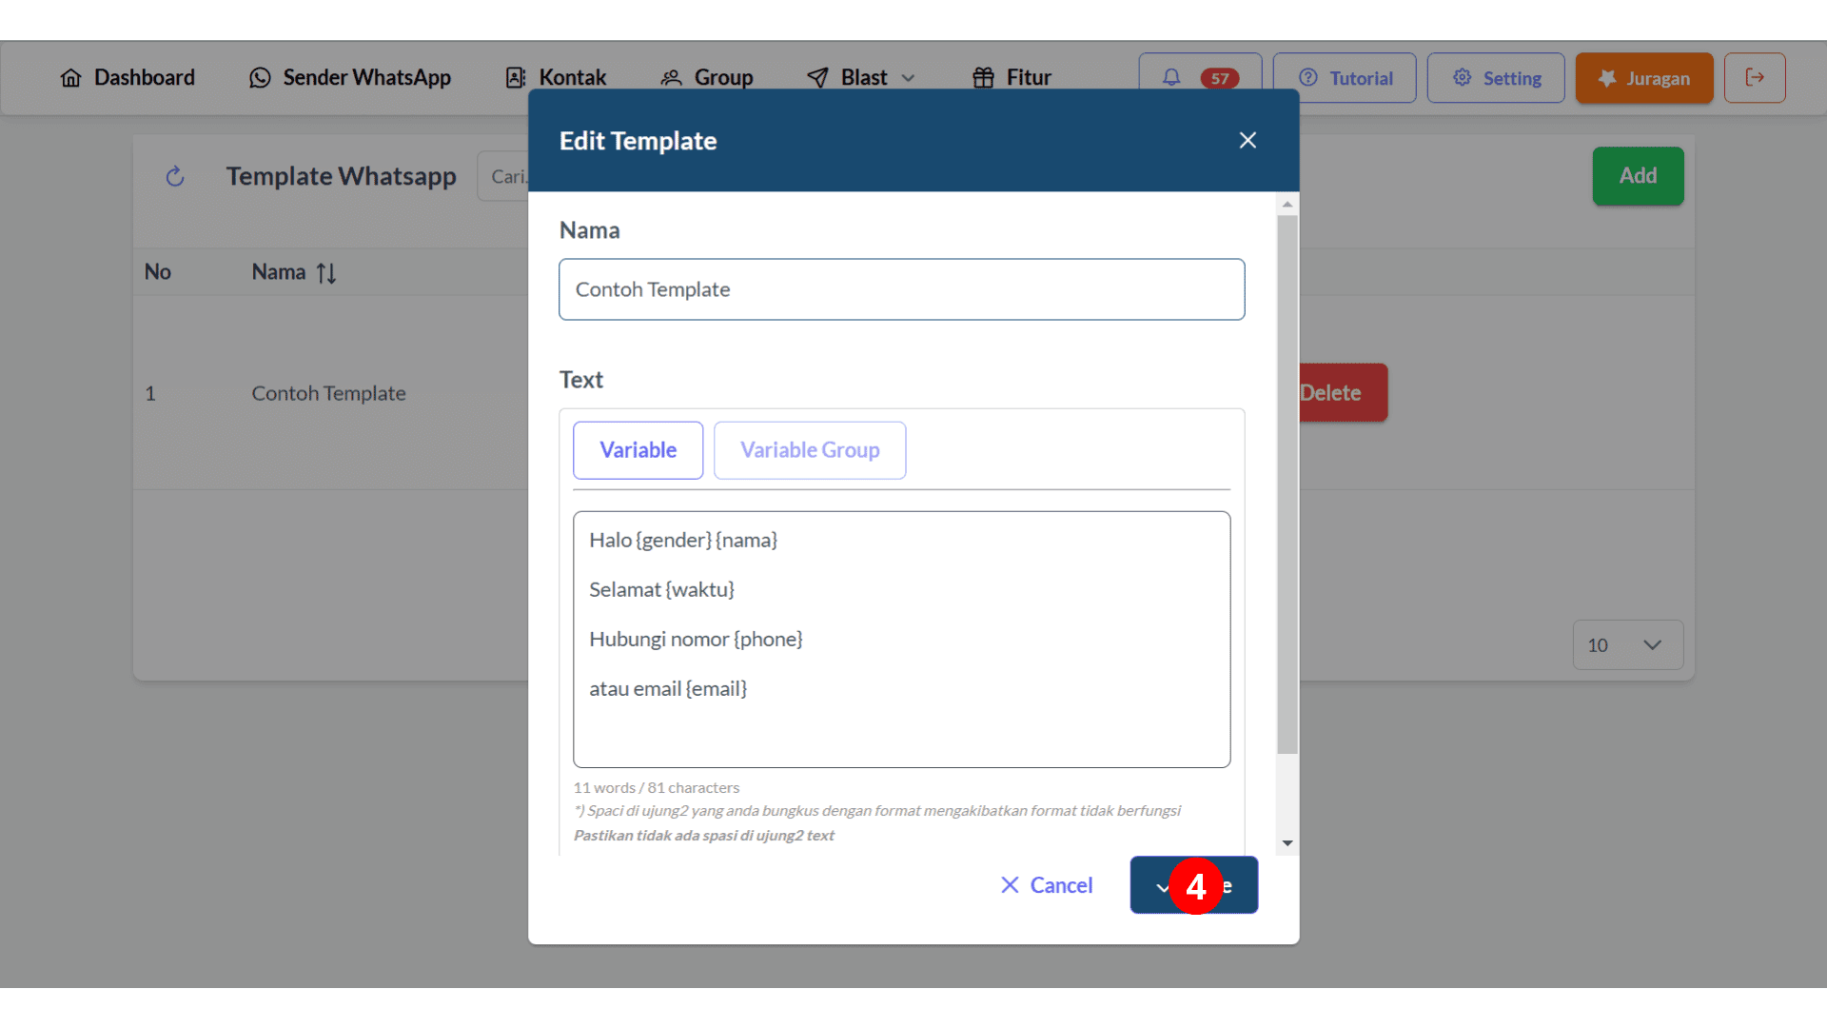Click the Cancel button in Edit Template
Screen dimensions: 1827x1028
(1047, 885)
